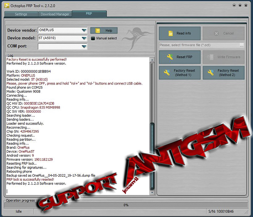
Task: Toggle the Manual select checkbox
Action: tap(93, 38)
